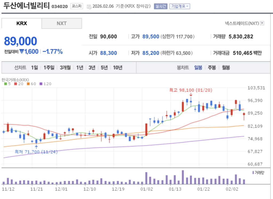Click the 고가 value 89,500
Viewport: 273px width, 199px height.
coord(151,37)
